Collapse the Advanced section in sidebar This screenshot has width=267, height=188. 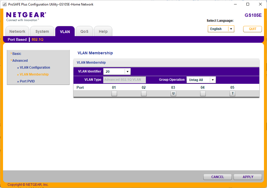point(20,61)
